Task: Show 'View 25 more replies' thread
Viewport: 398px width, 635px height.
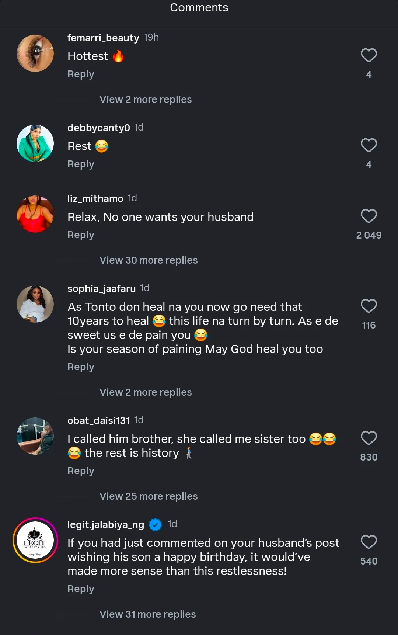Action: 149,496
